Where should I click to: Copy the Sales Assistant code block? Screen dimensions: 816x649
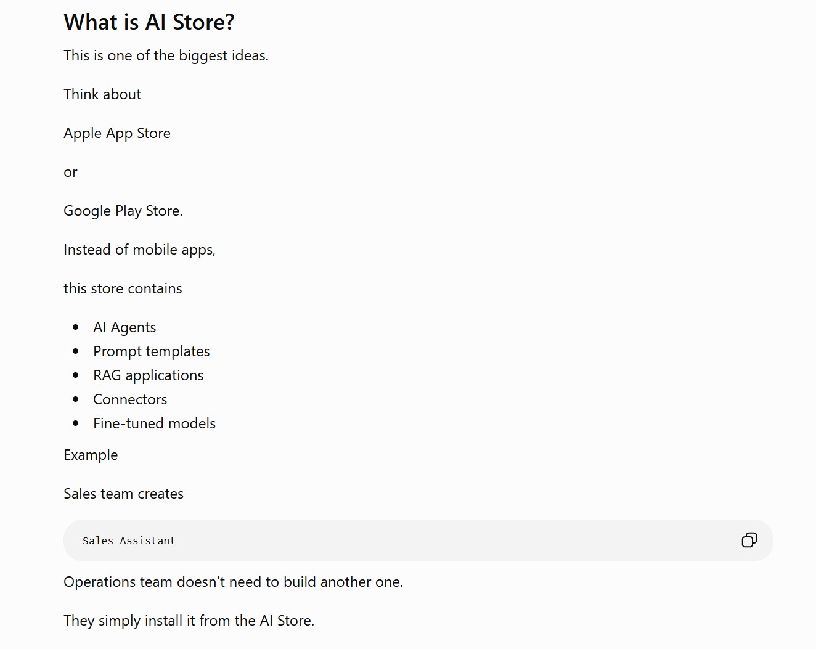coord(749,541)
